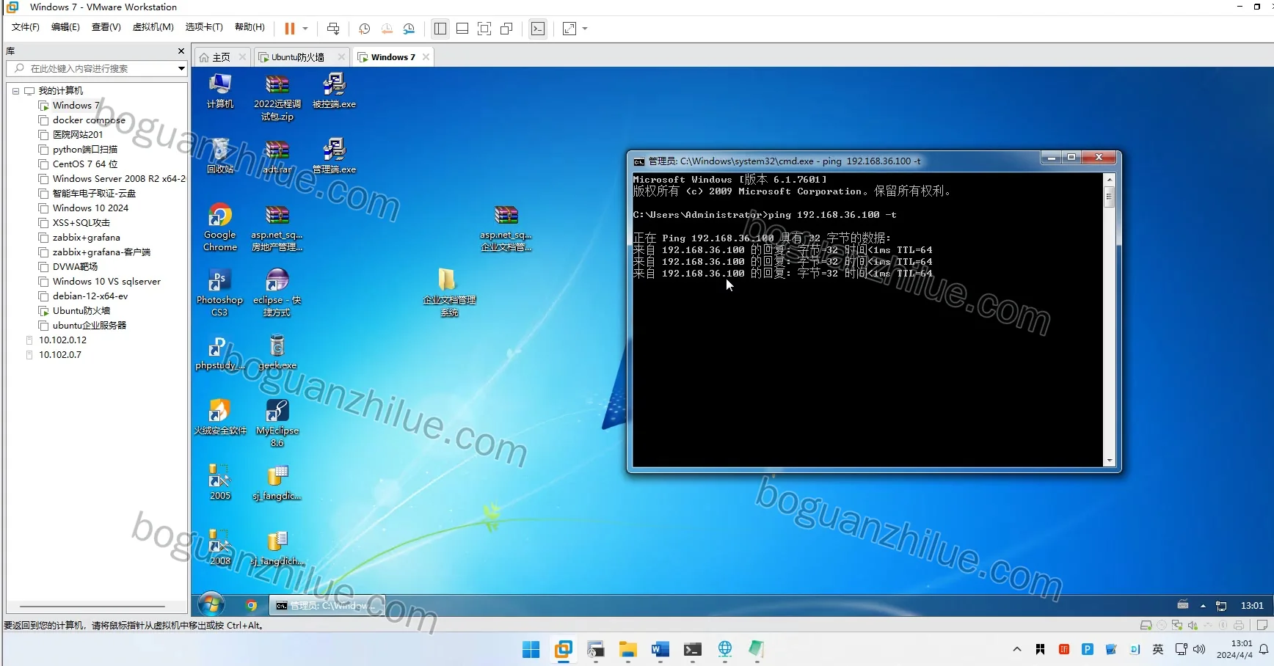Click the cmd window scroll-down arrow
Viewport: 1274px width, 666px height.
tap(1109, 461)
